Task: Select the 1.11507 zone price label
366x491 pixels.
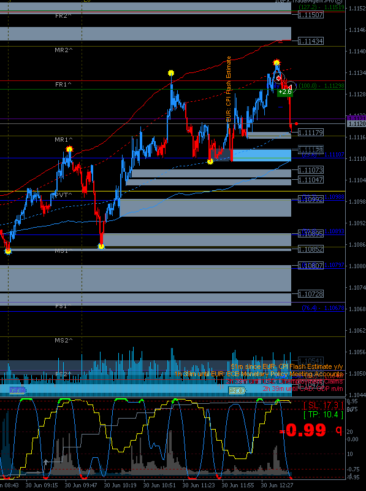Action: (x=311, y=15)
